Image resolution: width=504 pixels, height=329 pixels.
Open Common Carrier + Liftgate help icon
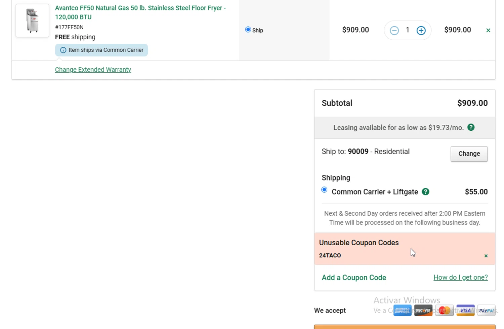(x=425, y=192)
